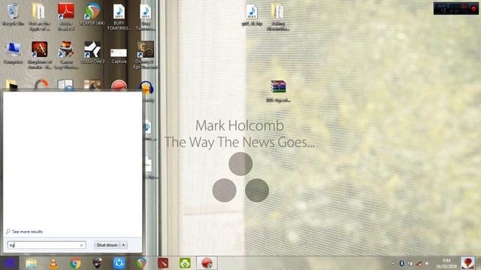This screenshot has height=270, width=481.
Task: Click the red record button in the recorder widget
Action: (473, 8)
